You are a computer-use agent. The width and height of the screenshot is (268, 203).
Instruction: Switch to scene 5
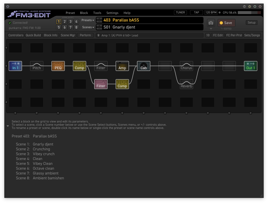[x=59, y=27]
